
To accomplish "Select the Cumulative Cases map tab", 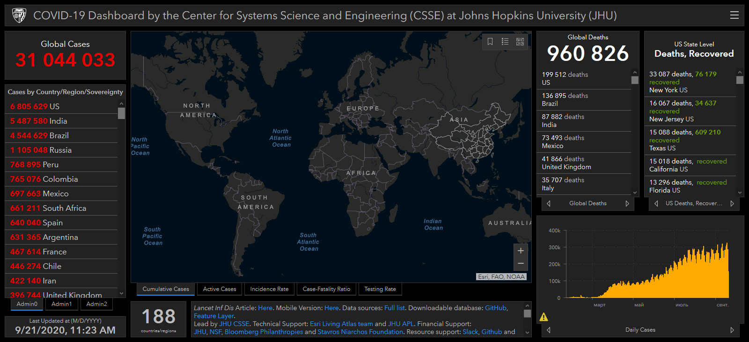I will pyautogui.click(x=166, y=289).
